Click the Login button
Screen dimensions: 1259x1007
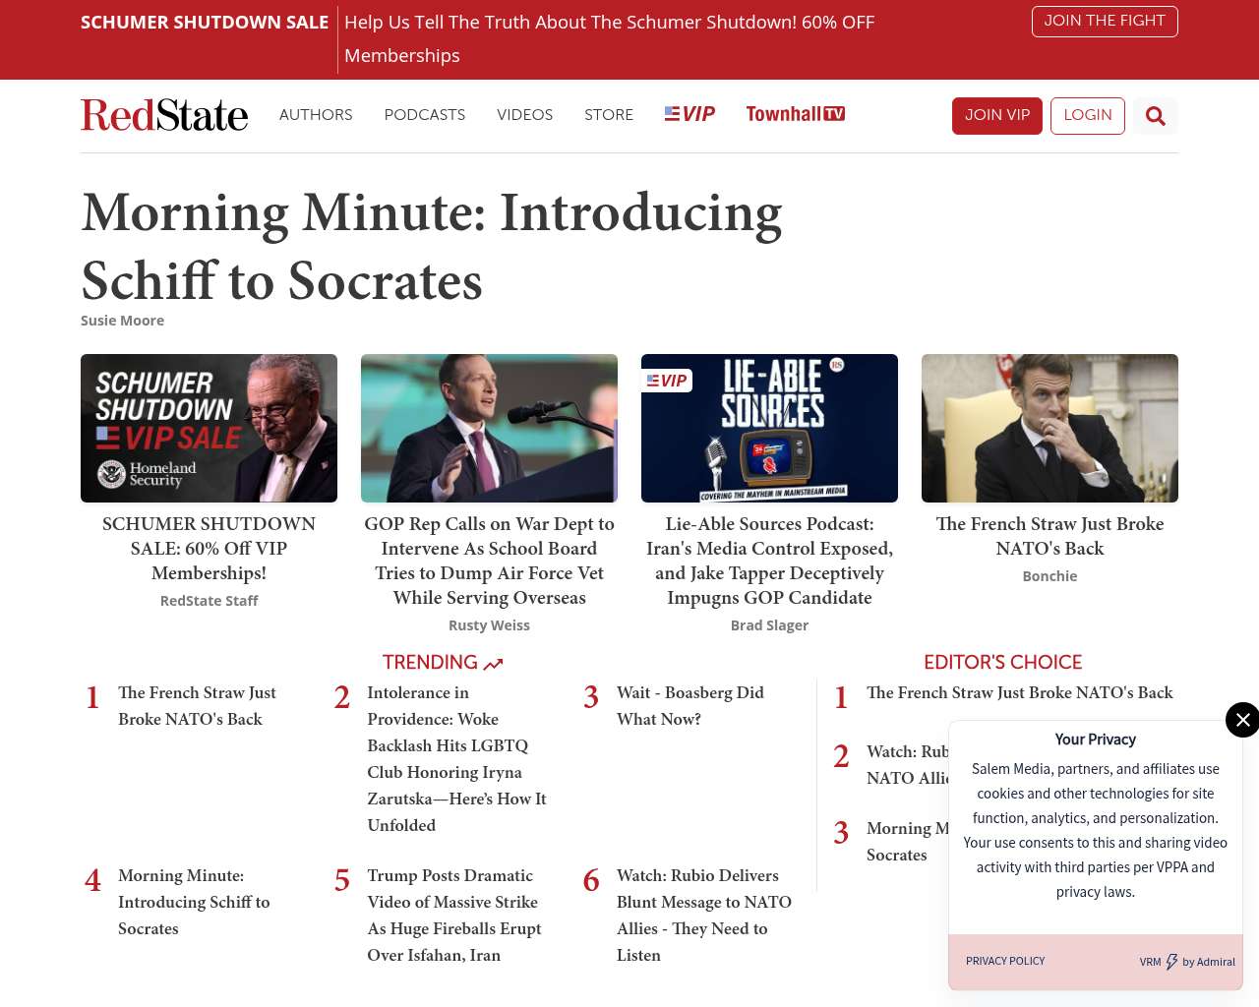pyautogui.click(x=1088, y=116)
